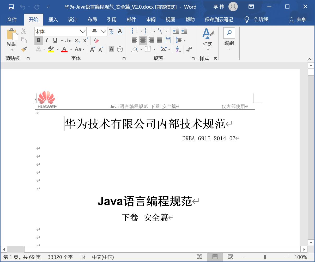Open the 李伟 account profile
This screenshot has width=315, height=262.
point(226,7)
